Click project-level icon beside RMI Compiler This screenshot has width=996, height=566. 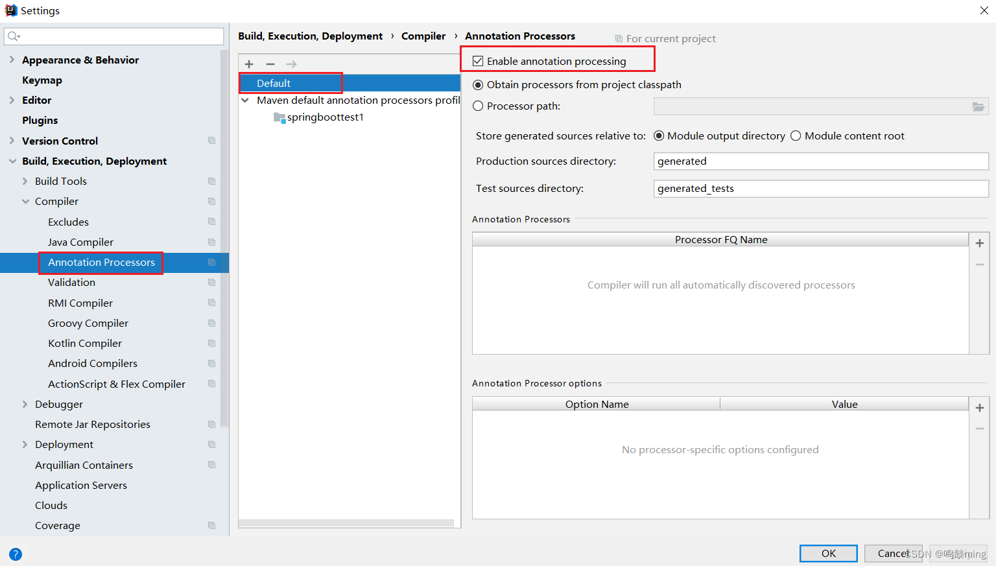[x=211, y=303]
